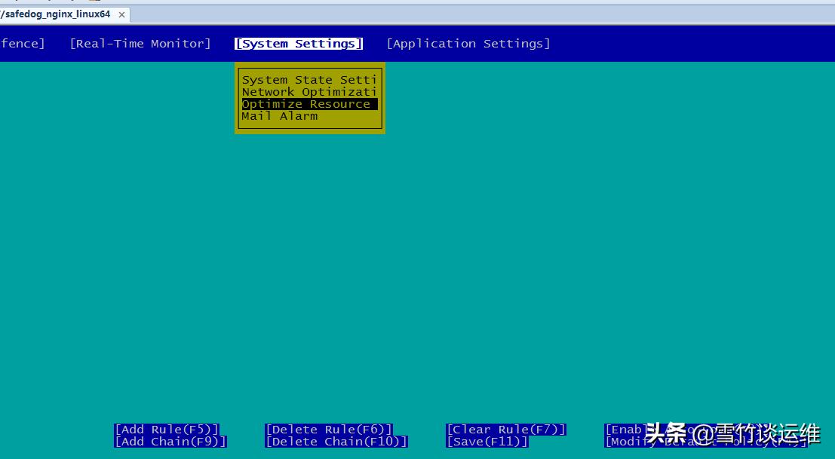Open the System Settings menu

pos(299,44)
